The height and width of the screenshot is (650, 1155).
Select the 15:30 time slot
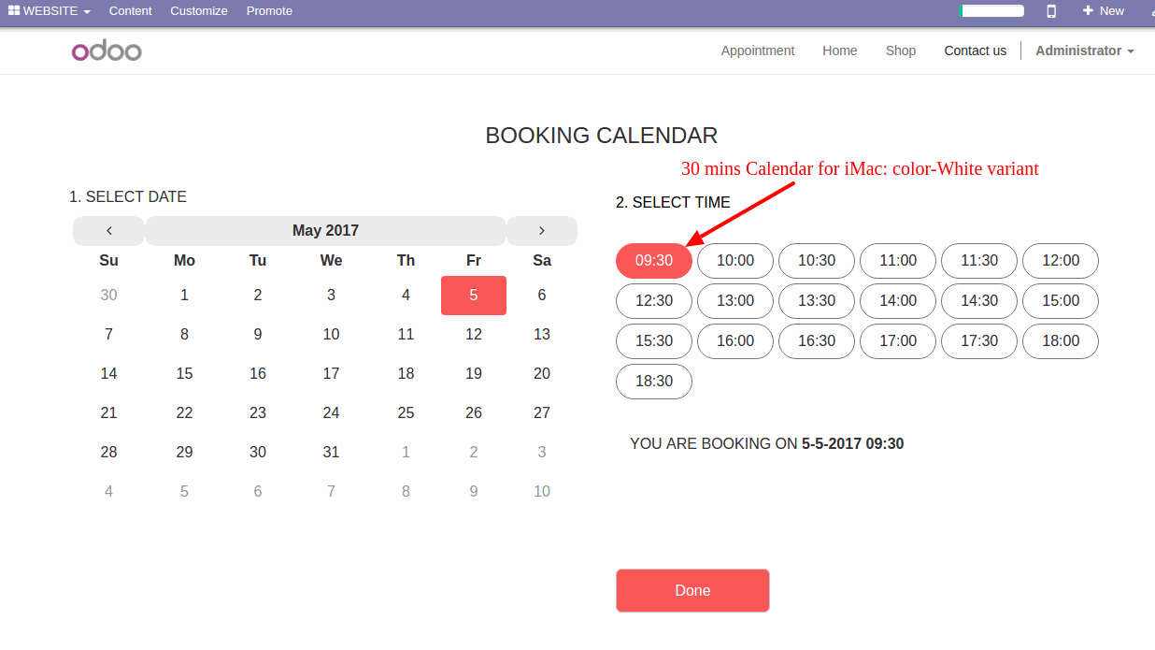pos(654,340)
